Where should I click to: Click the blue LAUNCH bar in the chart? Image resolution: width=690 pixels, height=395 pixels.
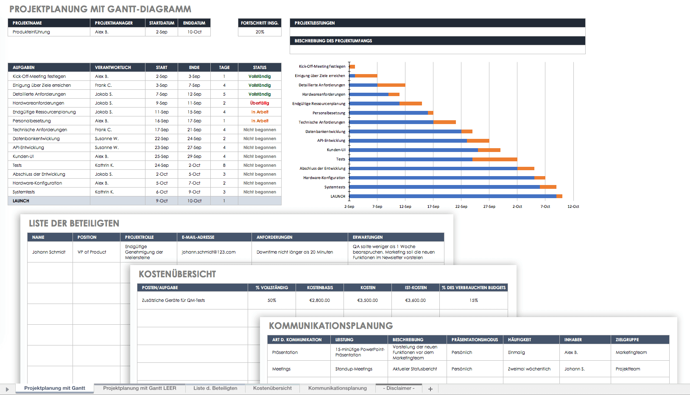[x=453, y=196]
